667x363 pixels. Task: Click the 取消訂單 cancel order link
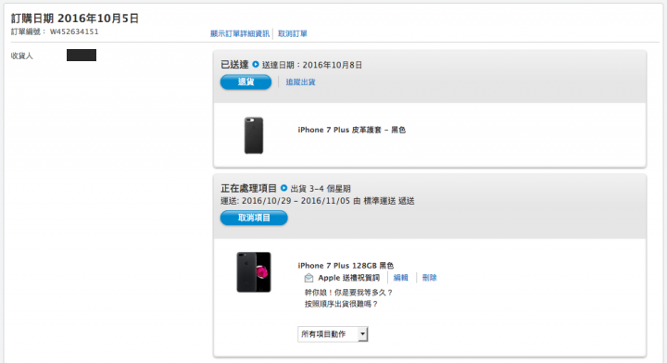[x=292, y=33]
